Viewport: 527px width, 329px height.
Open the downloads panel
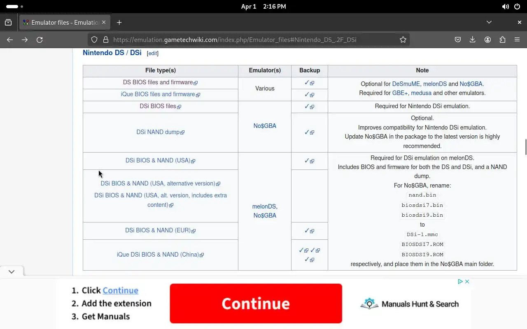pos(473,39)
